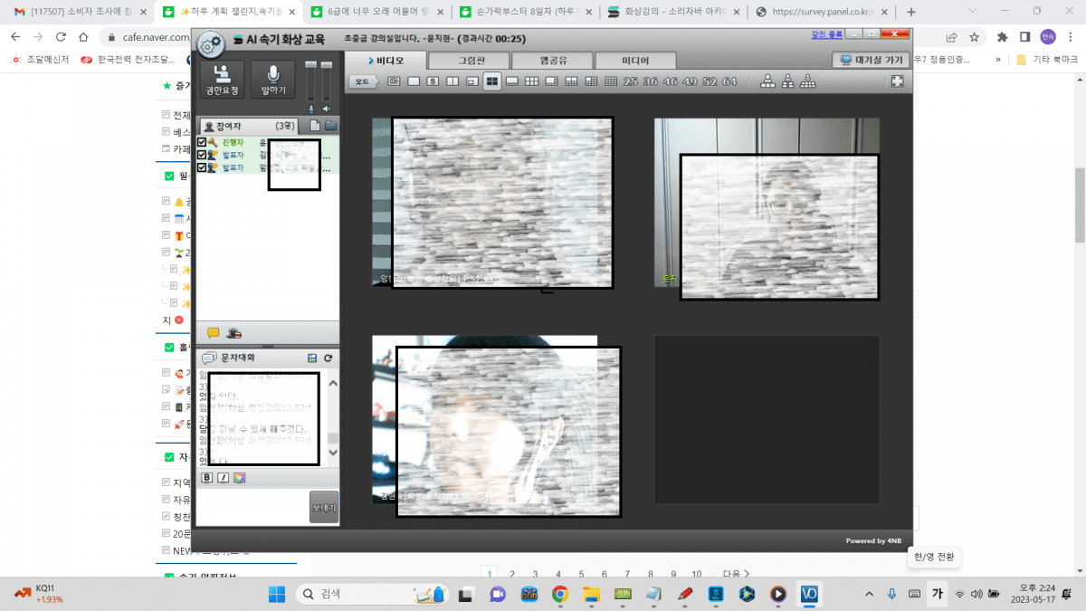
Task: Choose the 25-participant video layout
Action: point(631,81)
